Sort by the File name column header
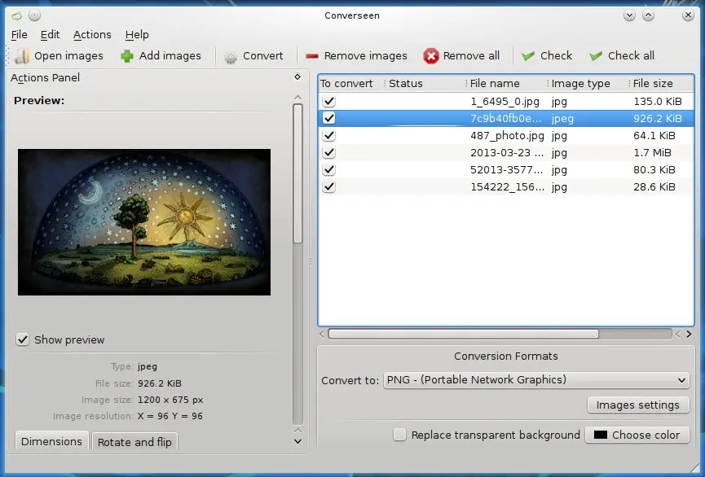This screenshot has height=477, width=705. (506, 84)
